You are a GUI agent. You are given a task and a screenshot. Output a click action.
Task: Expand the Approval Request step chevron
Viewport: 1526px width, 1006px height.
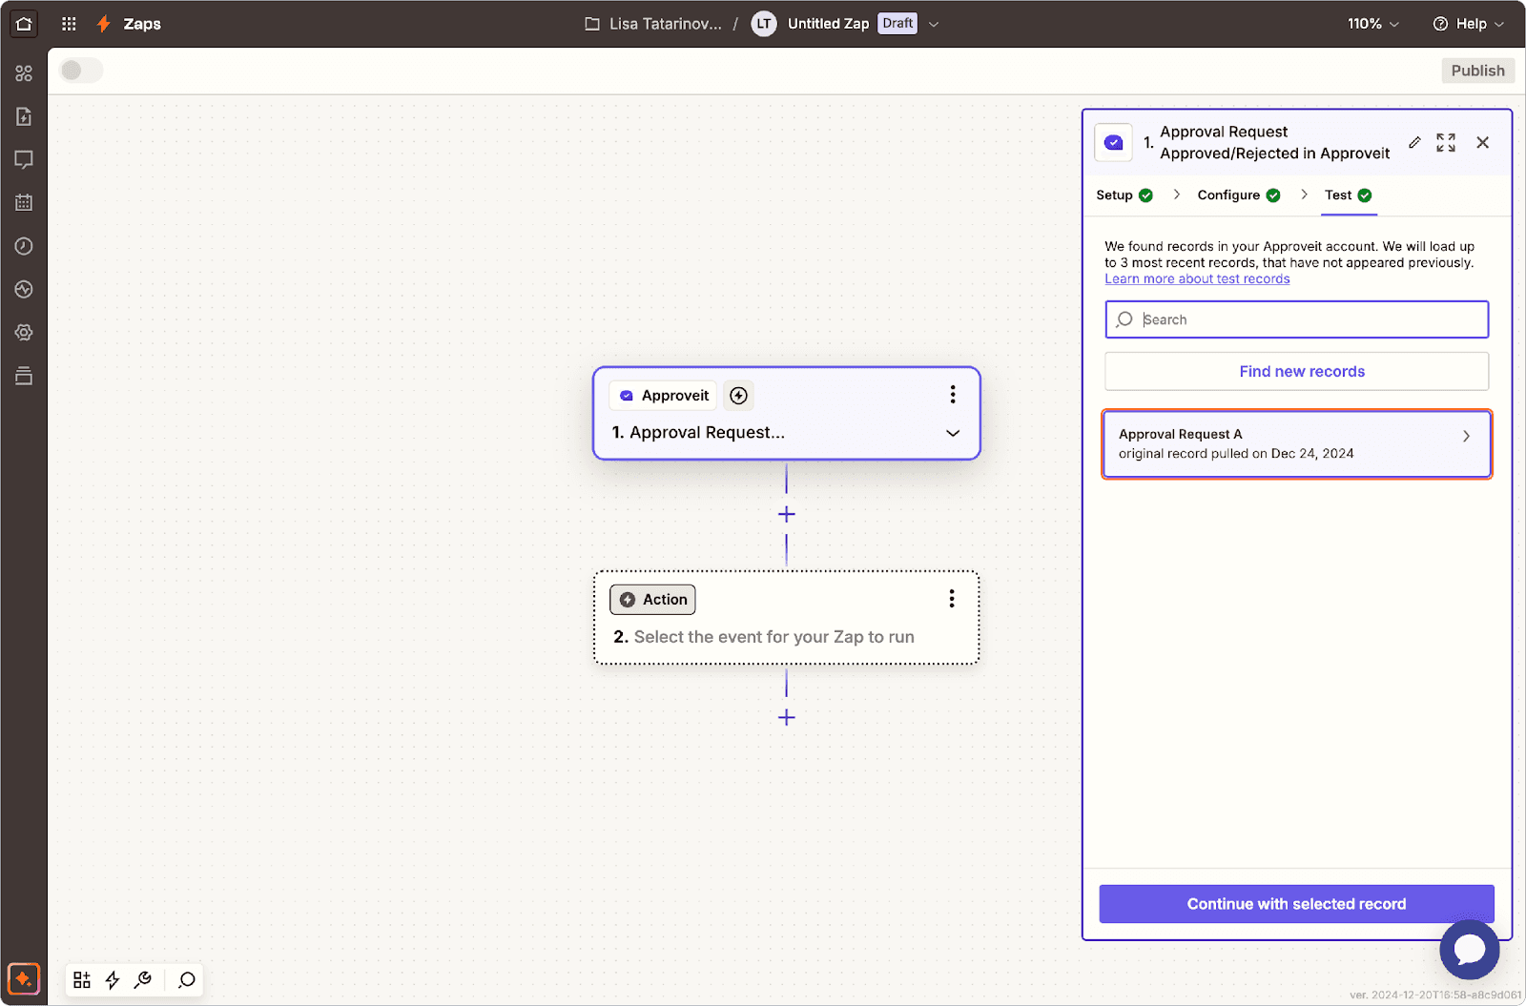coord(953,433)
